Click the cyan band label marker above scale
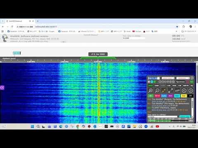This screenshot has width=198, height=148. coord(16,53)
